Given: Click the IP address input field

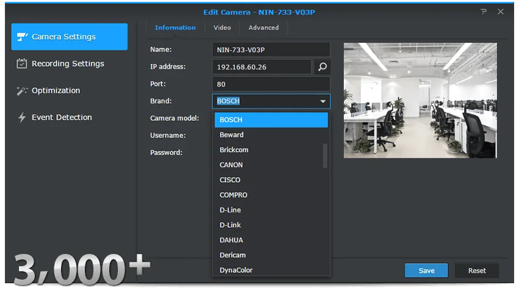Looking at the screenshot, I should 262,67.
